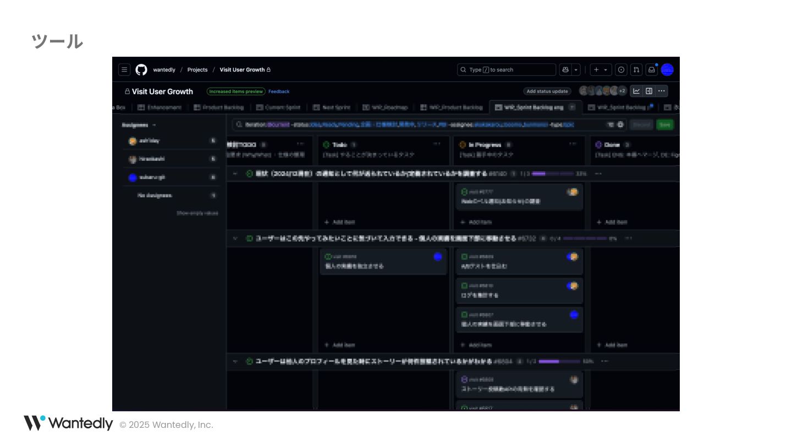Click Add item under Todo in first group
The image size is (792, 446).
coord(339,222)
